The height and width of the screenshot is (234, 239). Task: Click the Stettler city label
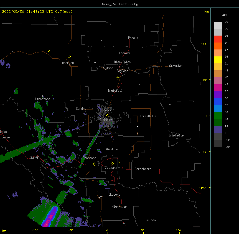[176, 66]
